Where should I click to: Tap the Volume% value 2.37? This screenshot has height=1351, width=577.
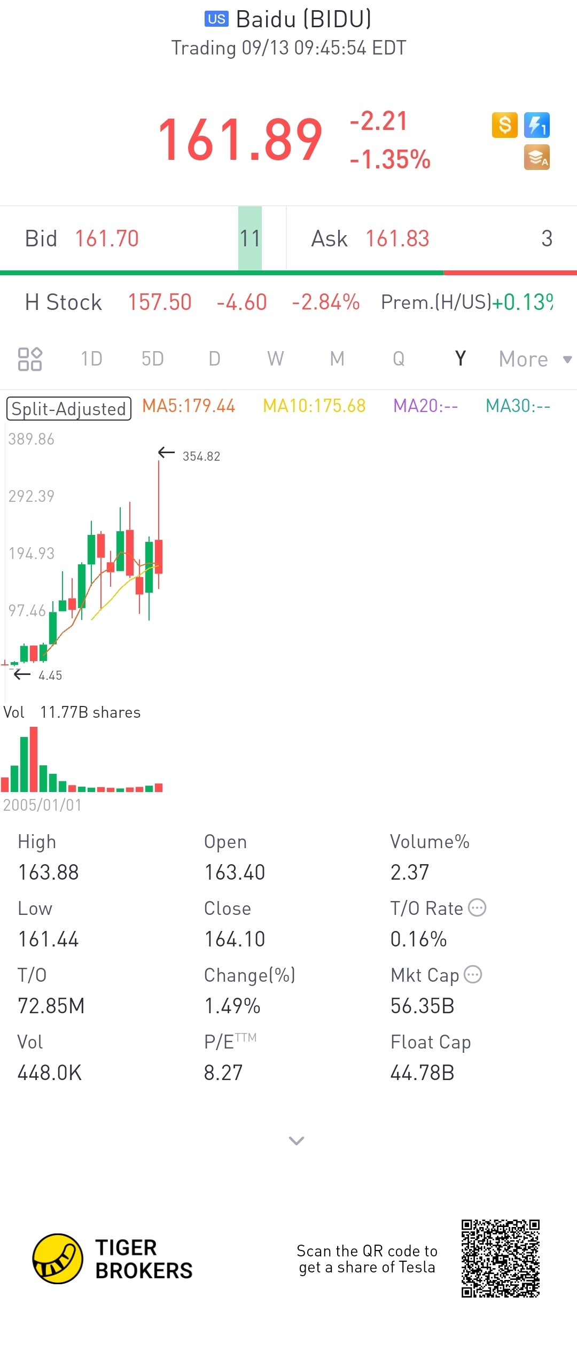tap(410, 873)
